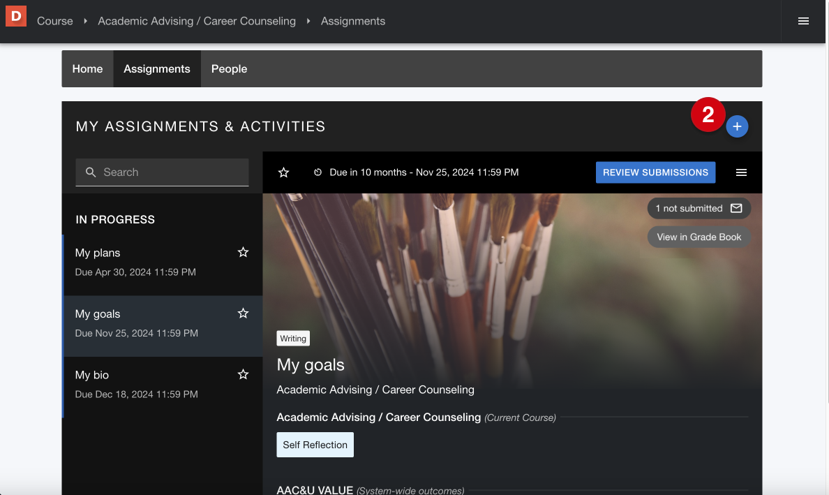Select the Assignments tab
Viewport: 829px width, 495px height.
click(157, 68)
